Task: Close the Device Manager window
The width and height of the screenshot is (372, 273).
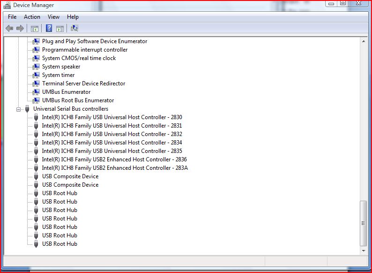Action: click(x=359, y=3)
